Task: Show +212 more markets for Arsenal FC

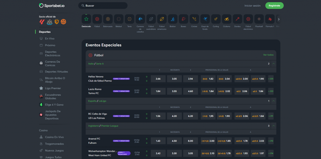Action: [x=271, y=141]
